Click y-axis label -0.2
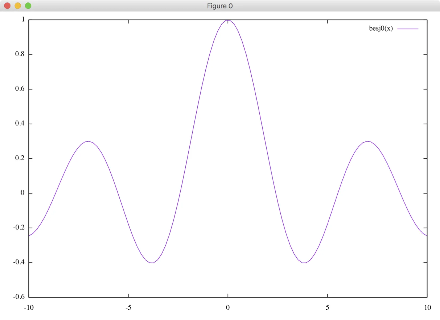 pyautogui.click(x=19, y=228)
